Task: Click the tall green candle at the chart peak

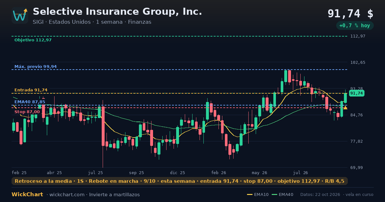Action: 286,76
